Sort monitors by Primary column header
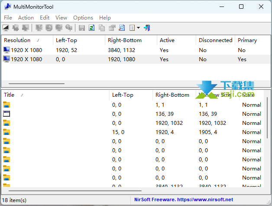The height and width of the screenshot is (206, 272). coord(253,40)
